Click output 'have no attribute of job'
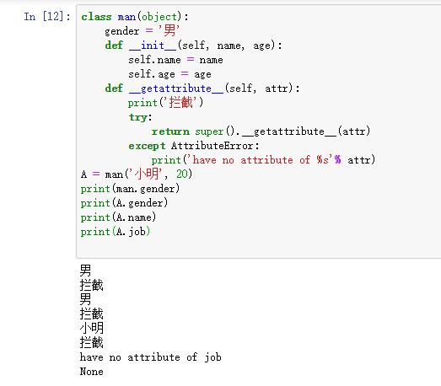The width and height of the screenshot is (441, 386). (150, 357)
